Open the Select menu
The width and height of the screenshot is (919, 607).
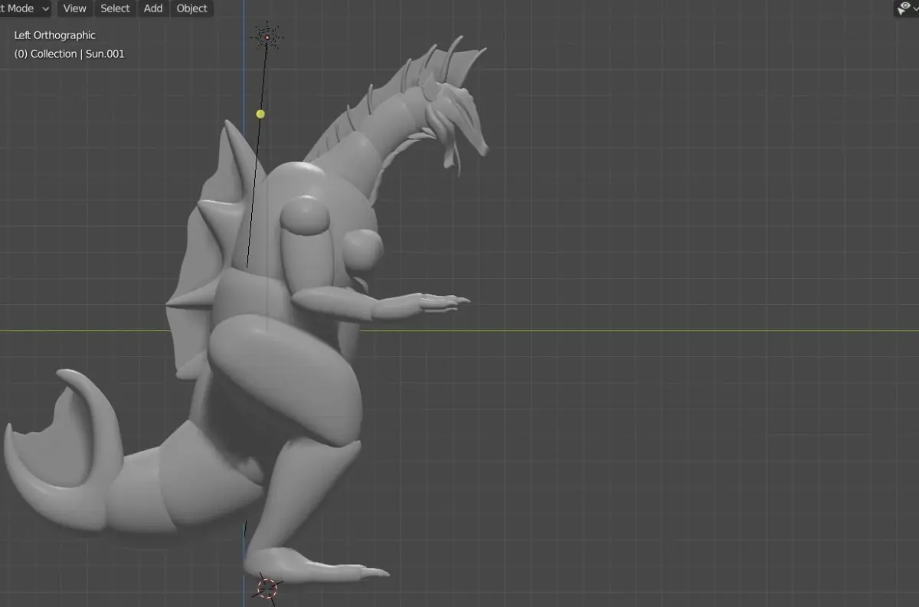[x=115, y=8]
